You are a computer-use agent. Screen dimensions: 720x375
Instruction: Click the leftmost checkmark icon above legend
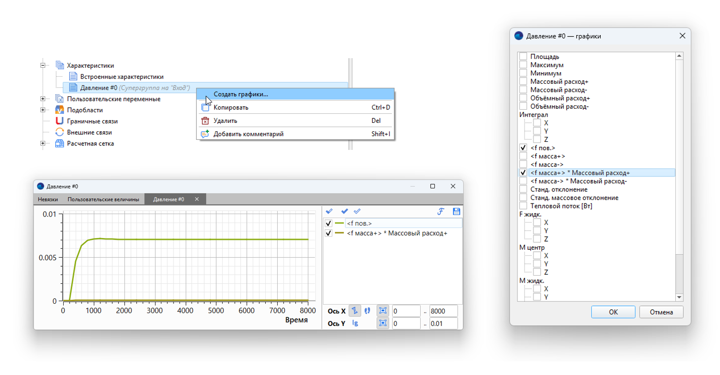pyautogui.click(x=329, y=212)
